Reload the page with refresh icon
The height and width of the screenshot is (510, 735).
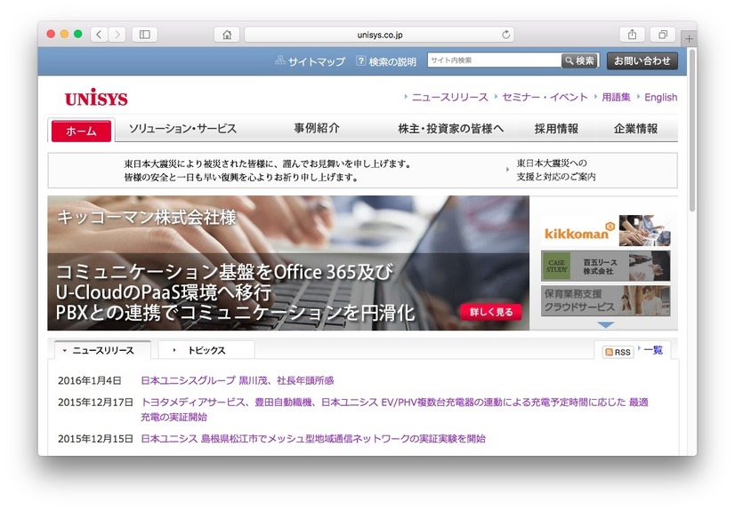(505, 34)
